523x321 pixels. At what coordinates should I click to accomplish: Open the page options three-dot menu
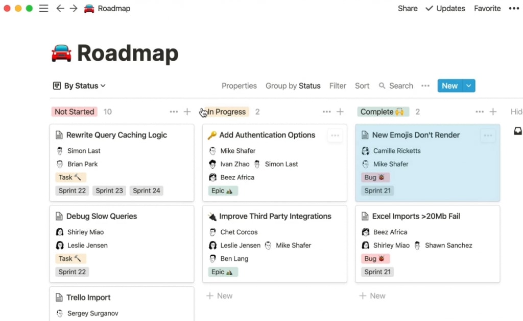click(514, 9)
